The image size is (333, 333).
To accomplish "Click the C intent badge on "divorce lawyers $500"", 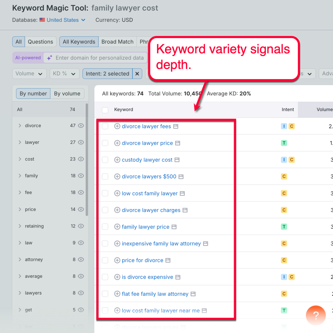I will (284, 176).
